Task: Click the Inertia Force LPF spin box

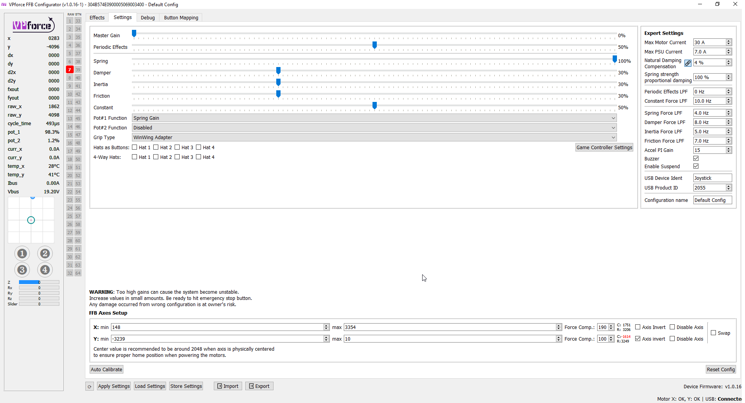Action: click(x=712, y=132)
